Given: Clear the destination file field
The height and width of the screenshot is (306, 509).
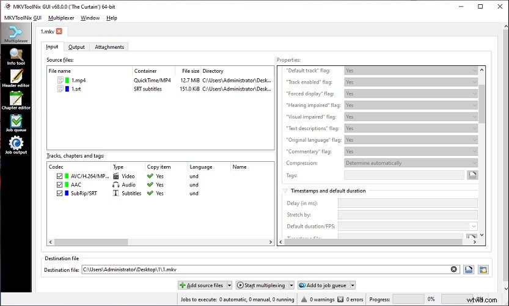Looking at the screenshot, I should [454, 269].
